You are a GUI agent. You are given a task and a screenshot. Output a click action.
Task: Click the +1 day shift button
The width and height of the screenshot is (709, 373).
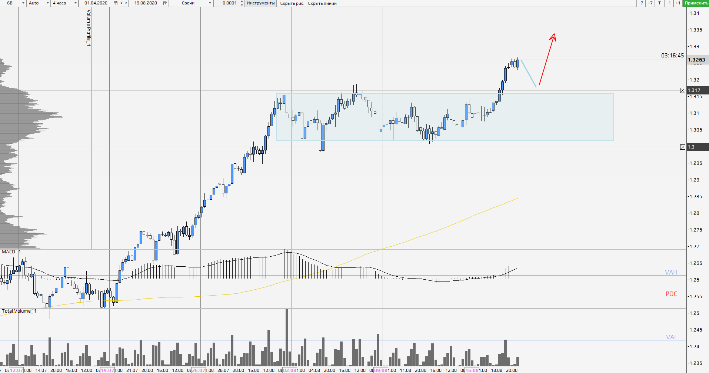(x=678, y=3)
